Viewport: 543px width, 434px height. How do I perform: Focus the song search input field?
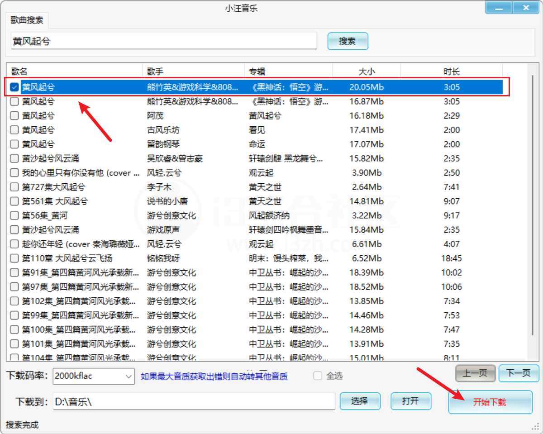pyautogui.click(x=164, y=41)
